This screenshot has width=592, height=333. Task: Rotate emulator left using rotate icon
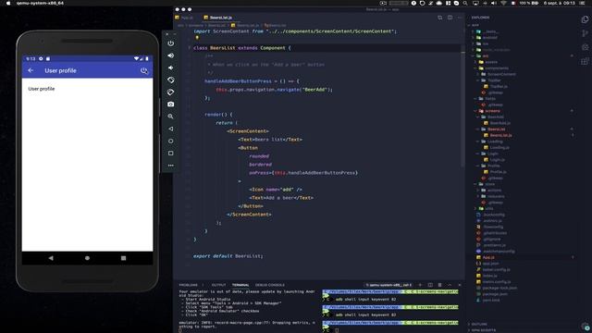(170, 80)
